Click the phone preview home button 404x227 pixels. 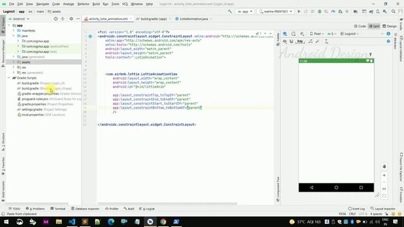click(336, 188)
